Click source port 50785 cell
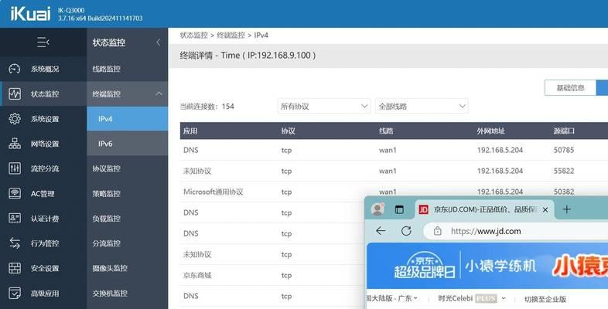This screenshot has height=309, width=608. click(564, 150)
